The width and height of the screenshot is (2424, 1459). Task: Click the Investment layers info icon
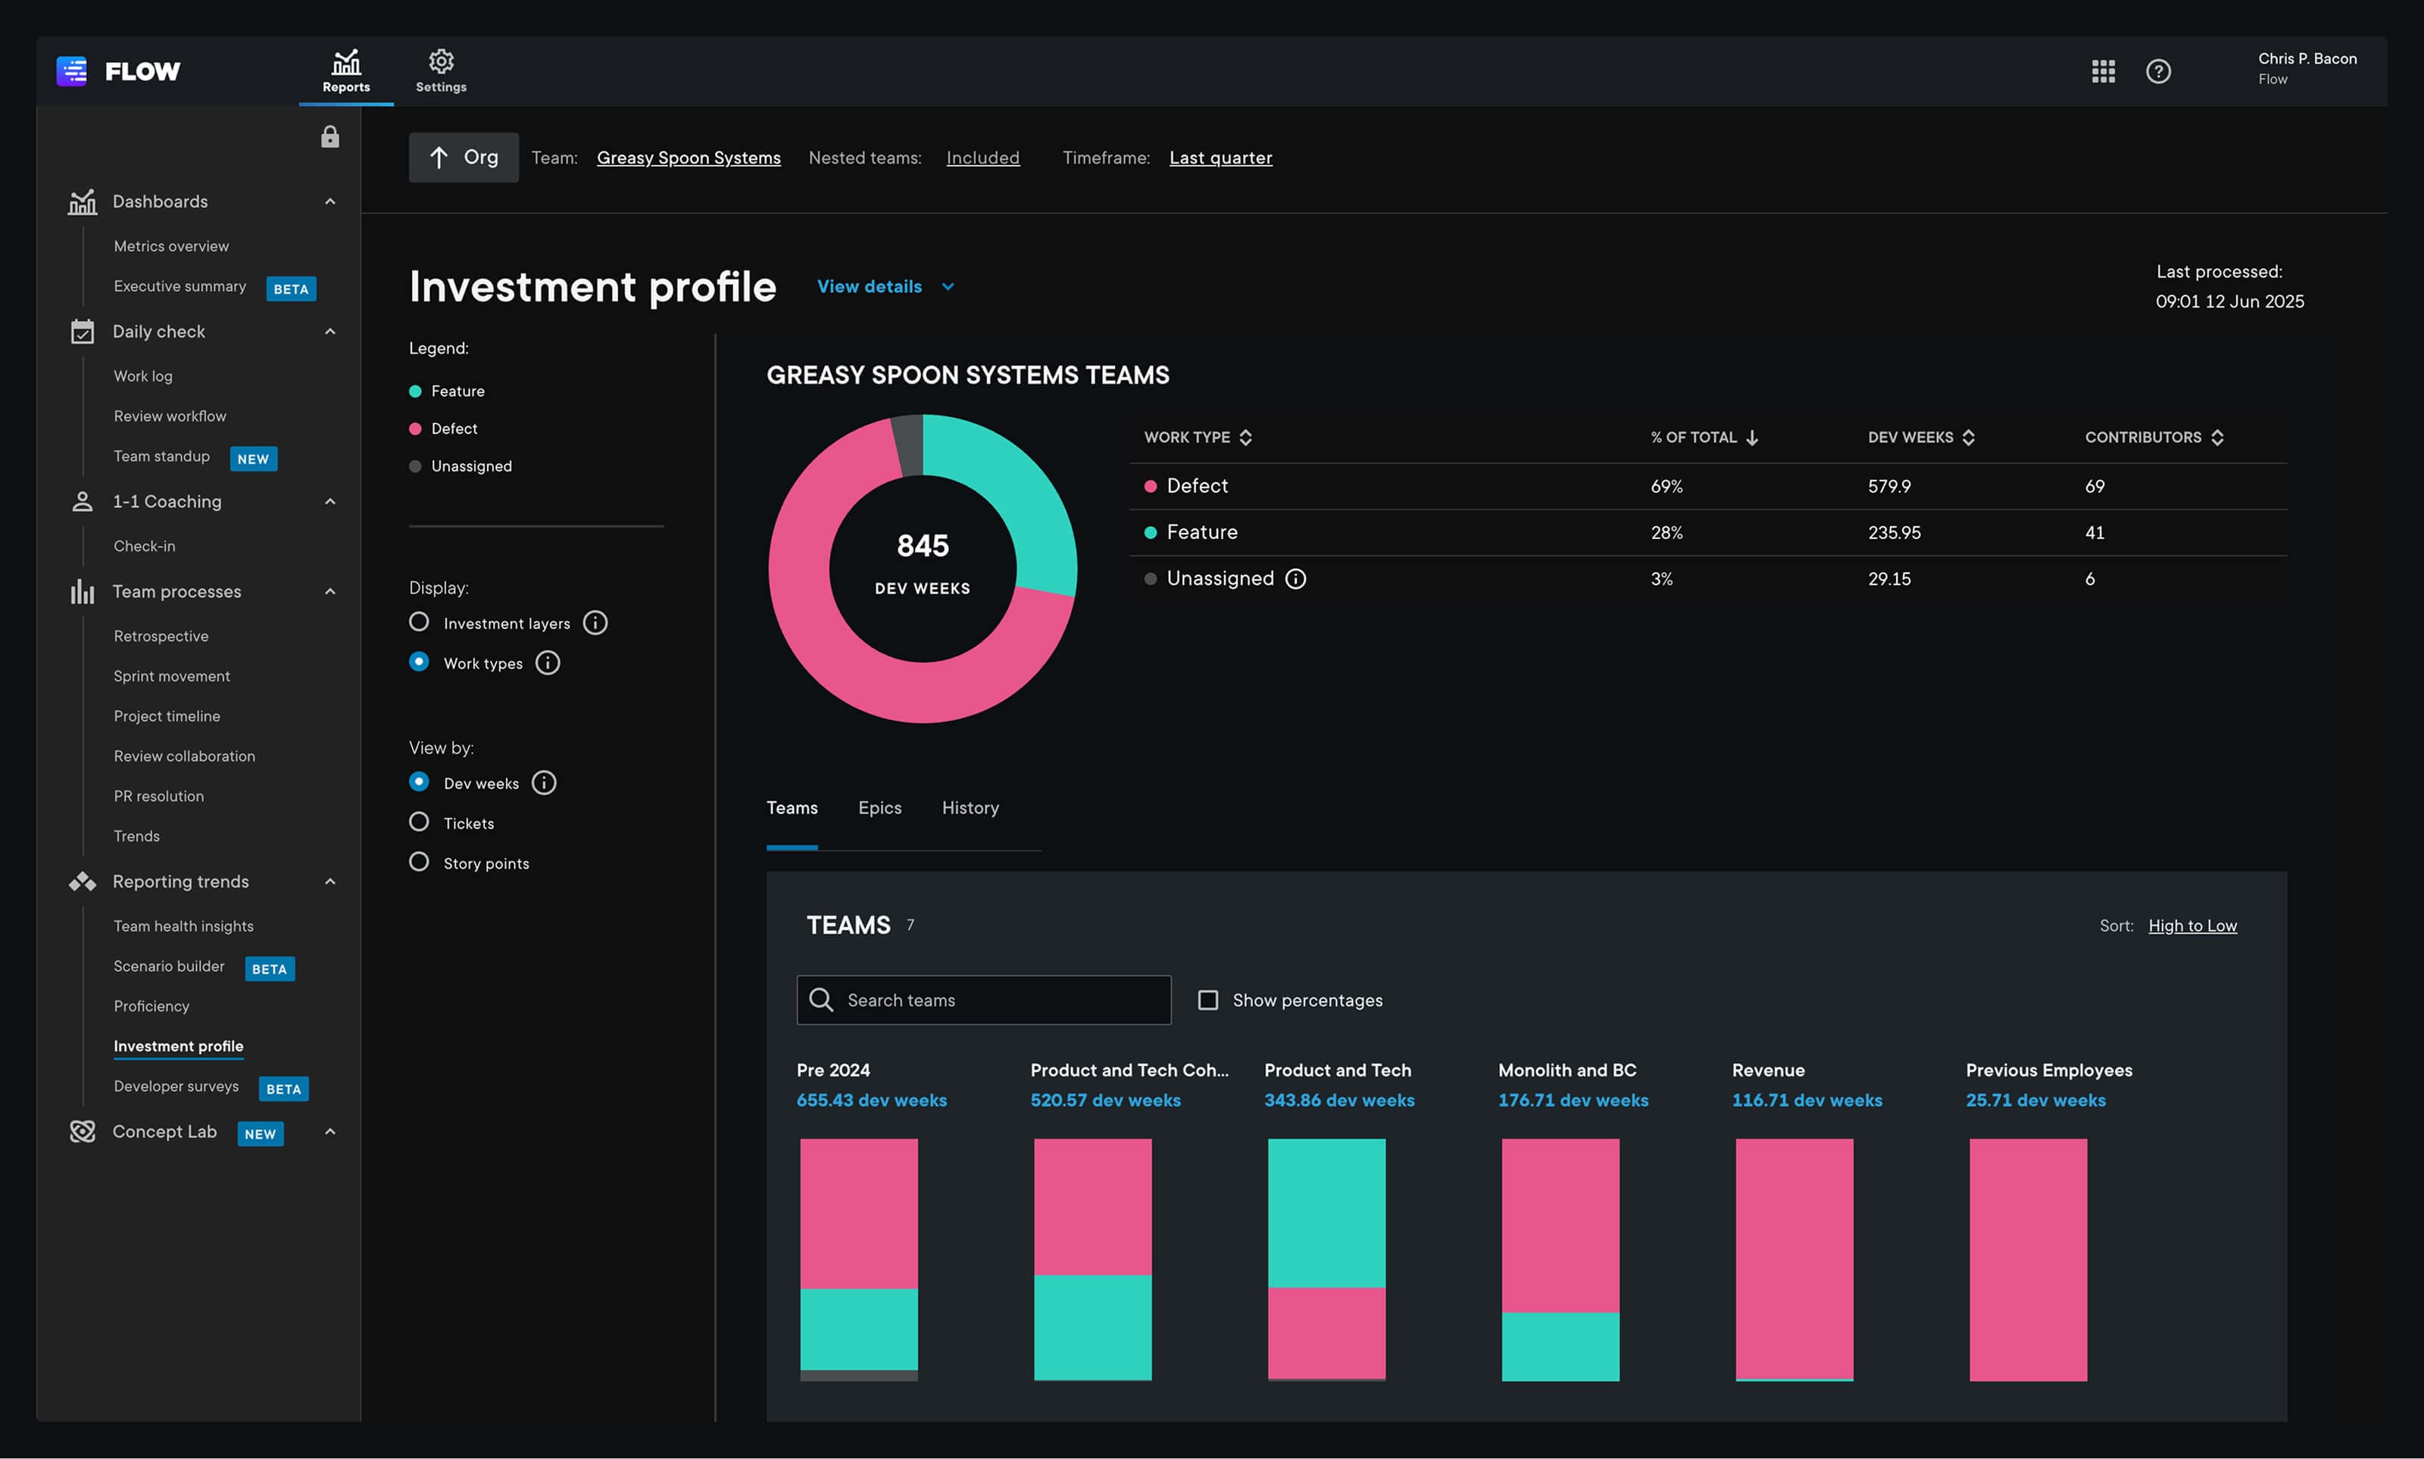pos(595,622)
